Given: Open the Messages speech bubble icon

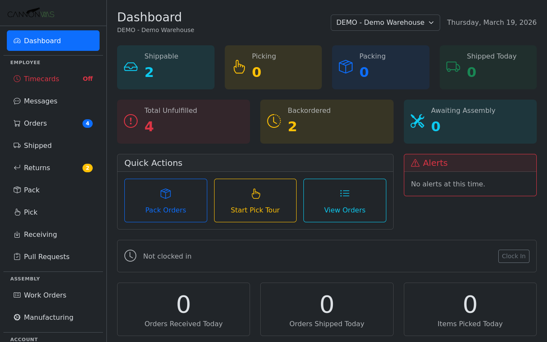Looking at the screenshot, I should tap(16, 101).
